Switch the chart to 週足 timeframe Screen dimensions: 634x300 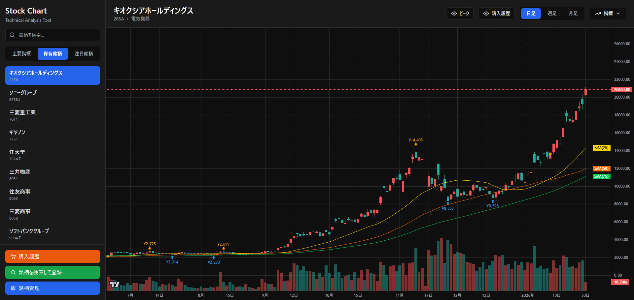click(x=552, y=14)
